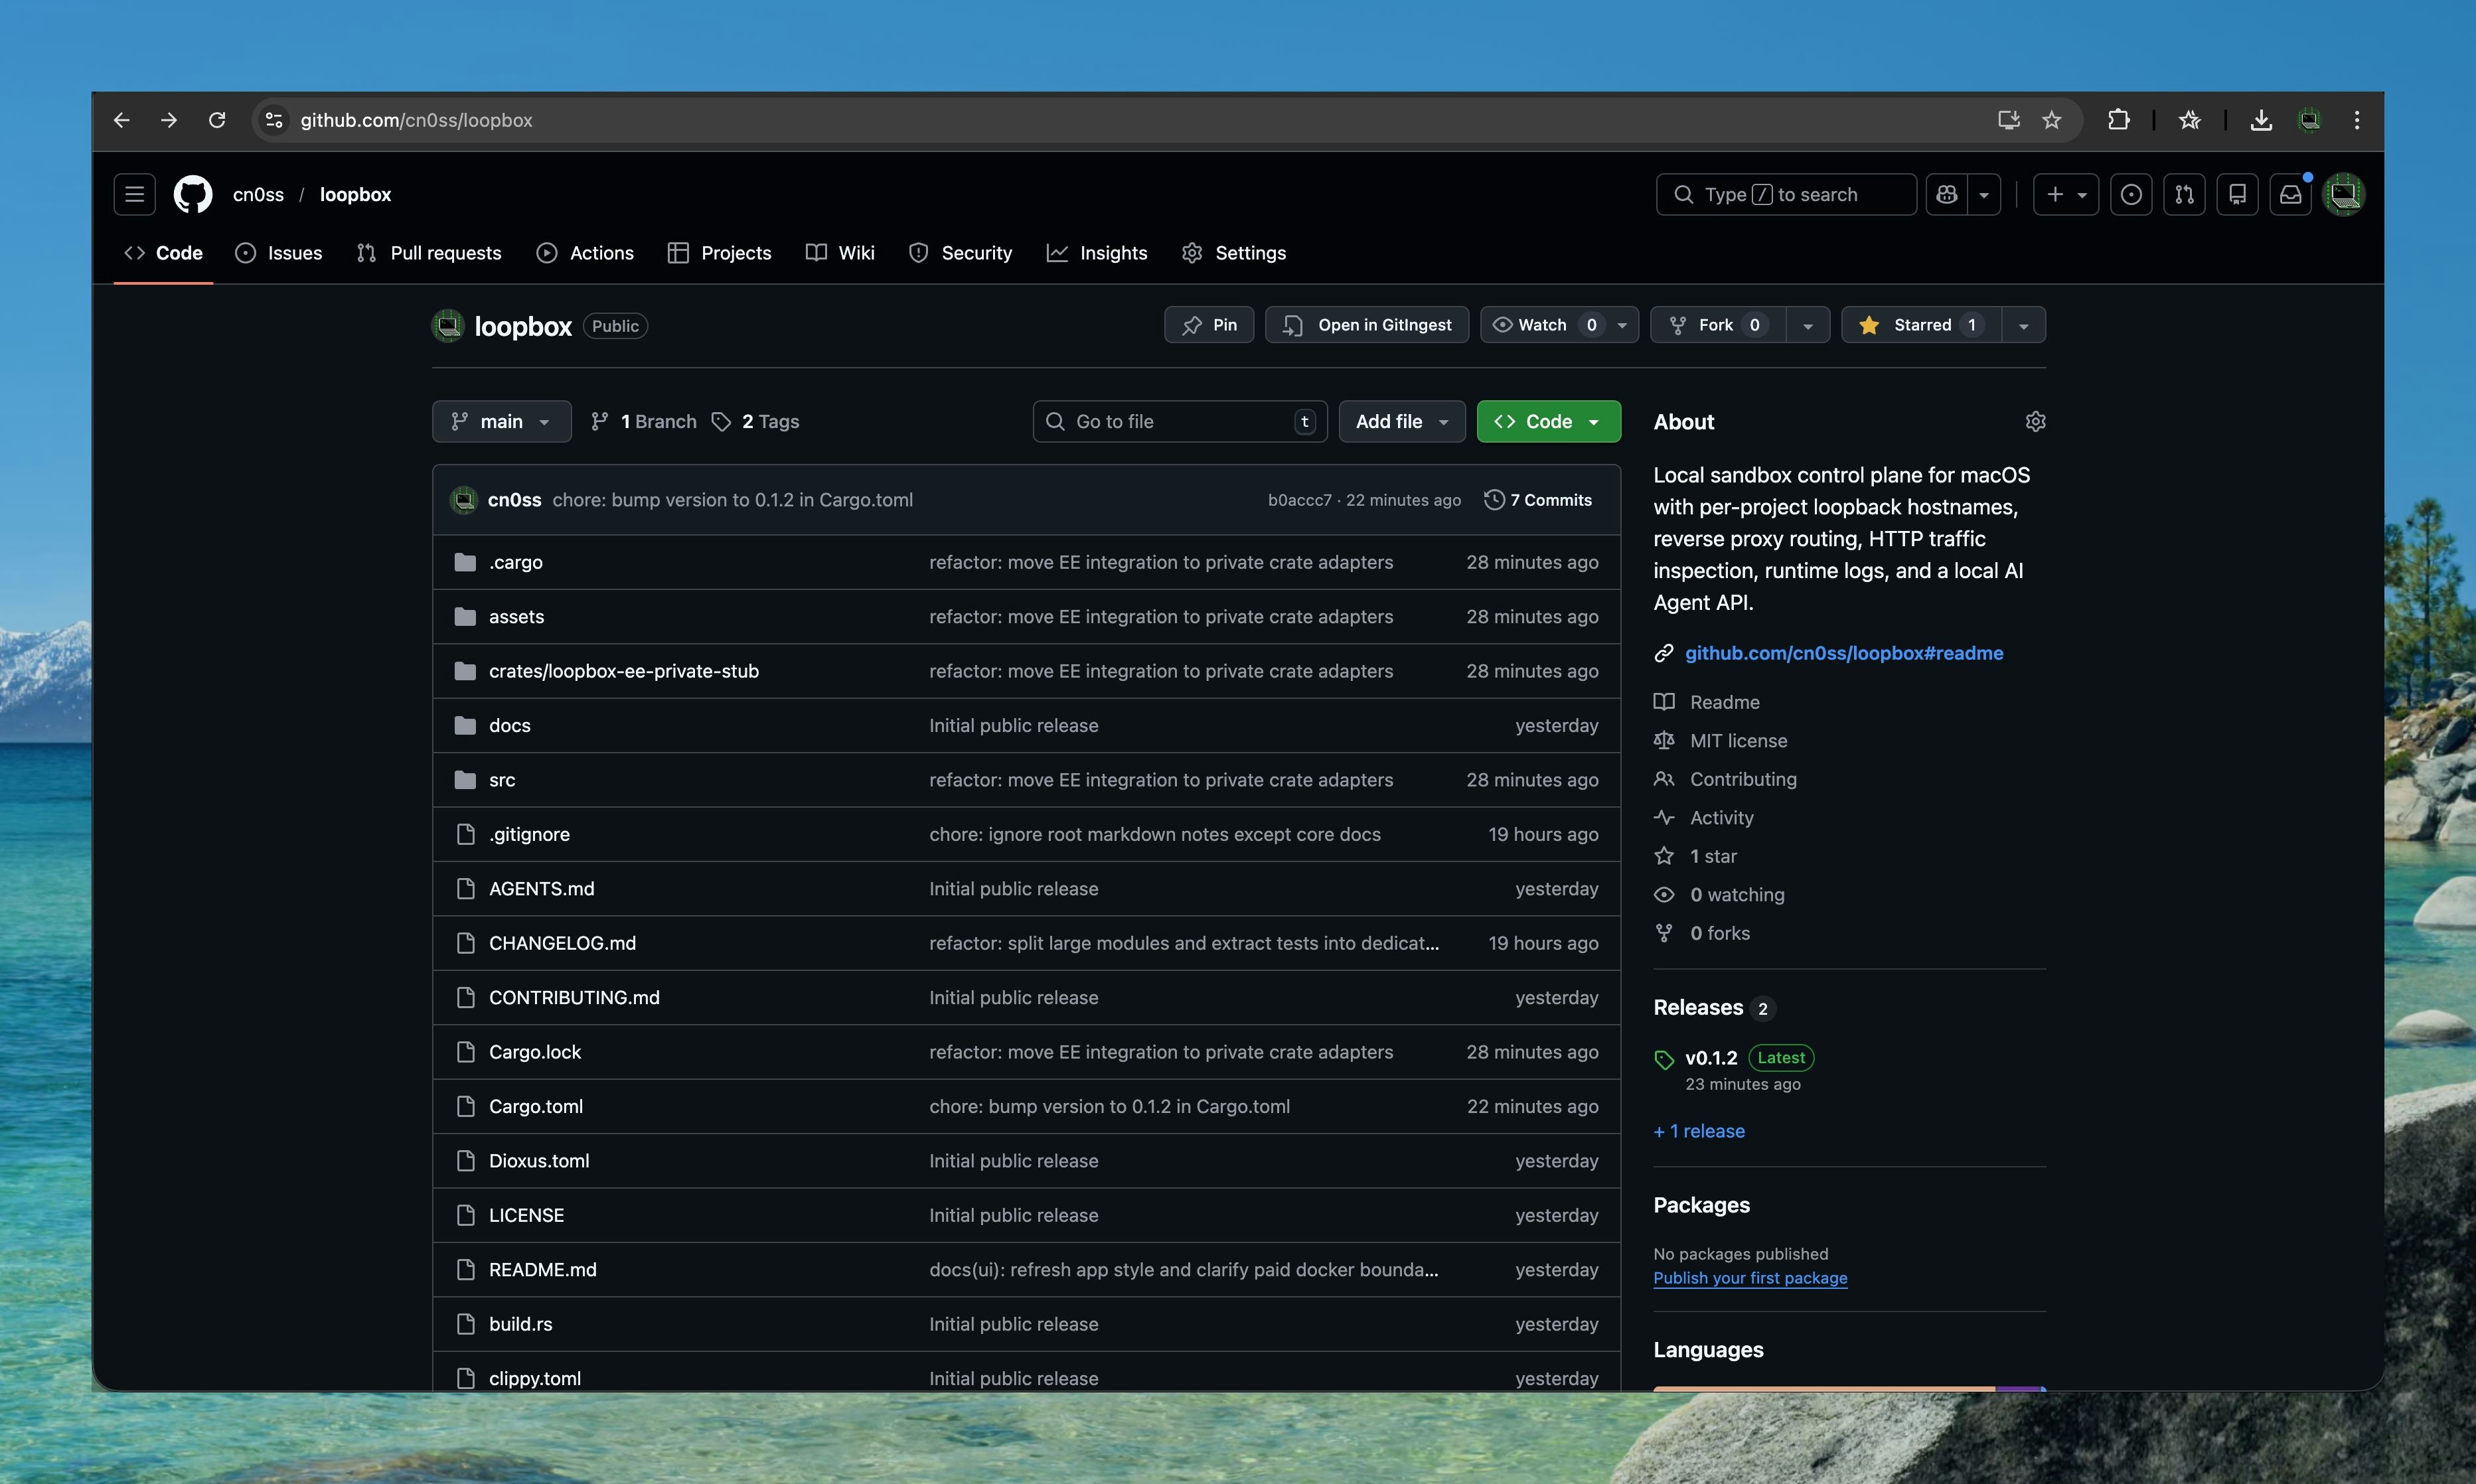This screenshot has width=2476, height=1484.
Task: Edit repository details via the About gear icon
Action: 2036,421
